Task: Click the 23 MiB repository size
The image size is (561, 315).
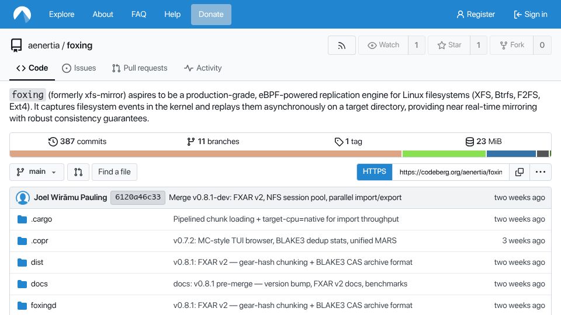Action: point(483,142)
